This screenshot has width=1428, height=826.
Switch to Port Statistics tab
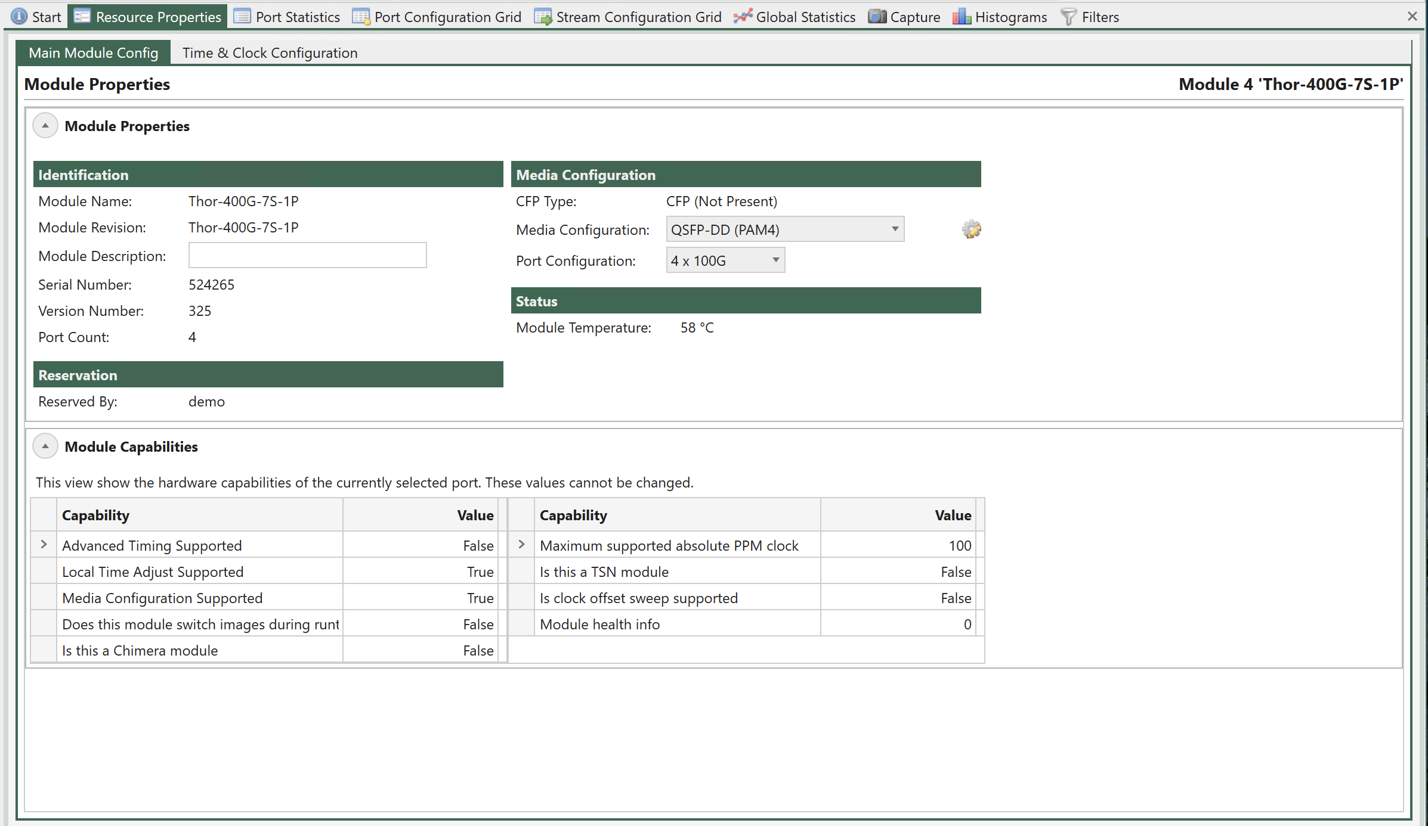287,17
